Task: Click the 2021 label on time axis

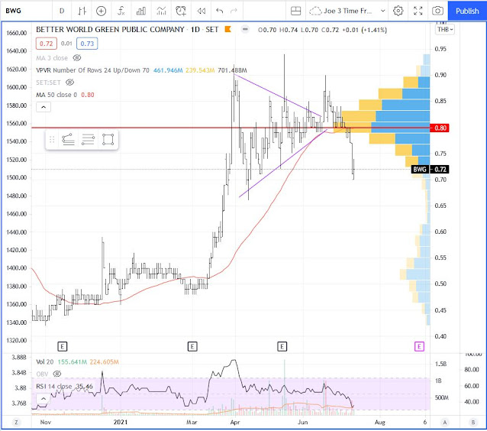Action: pyautogui.click(x=121, y=423)
